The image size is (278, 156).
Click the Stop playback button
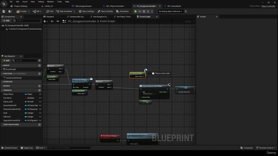tap(144, 11)
